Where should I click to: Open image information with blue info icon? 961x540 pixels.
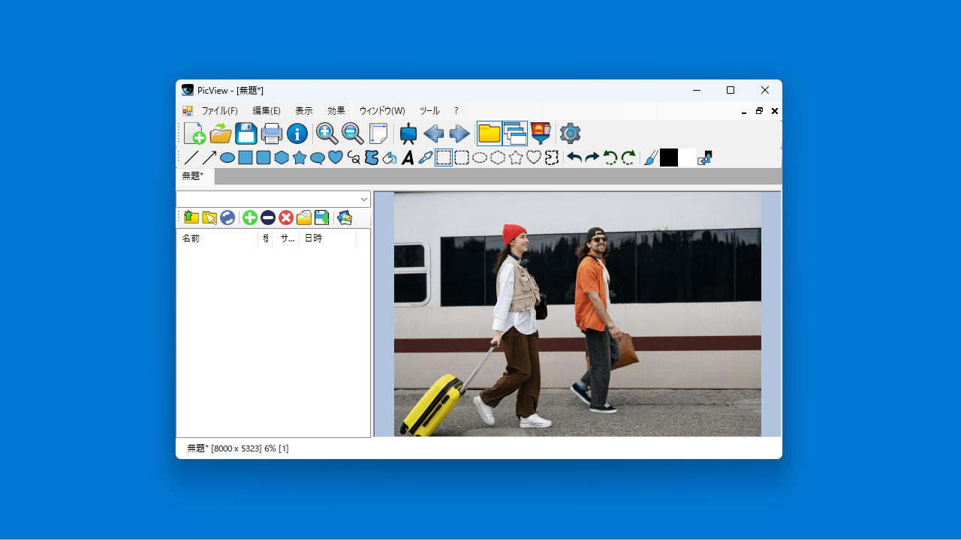[x=297, y=133]
